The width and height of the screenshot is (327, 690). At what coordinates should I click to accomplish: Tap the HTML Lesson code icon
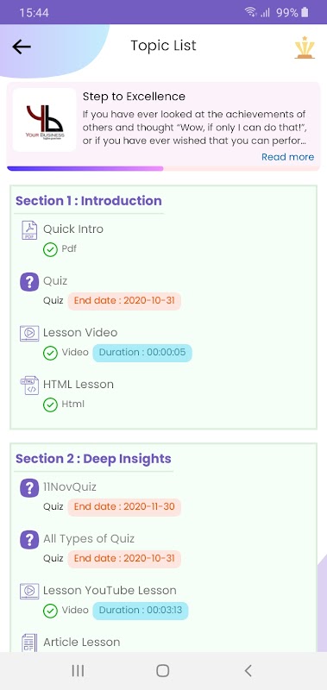pyautogui.click(x=29, y=385)
